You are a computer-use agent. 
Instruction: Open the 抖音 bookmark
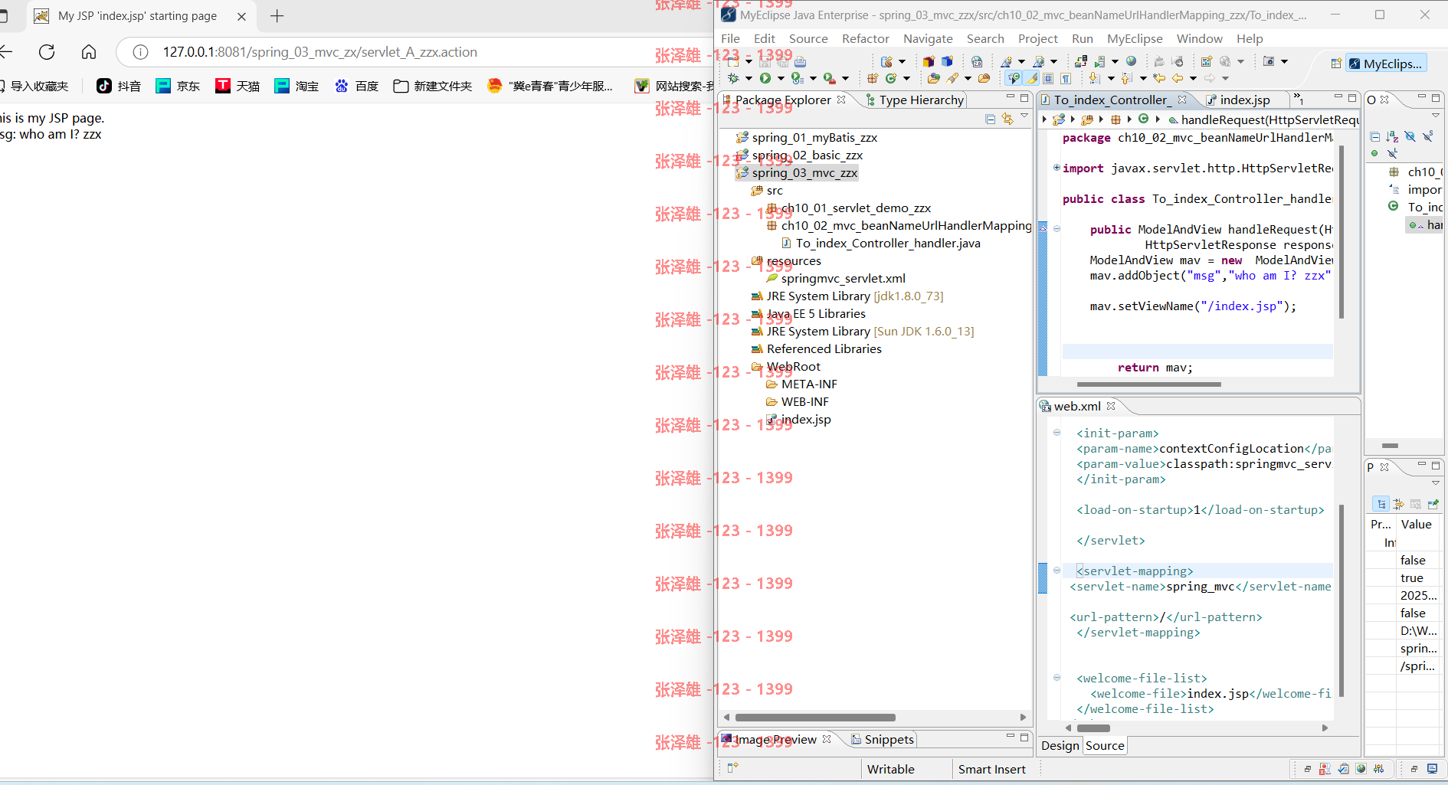(x=119, y=86)
